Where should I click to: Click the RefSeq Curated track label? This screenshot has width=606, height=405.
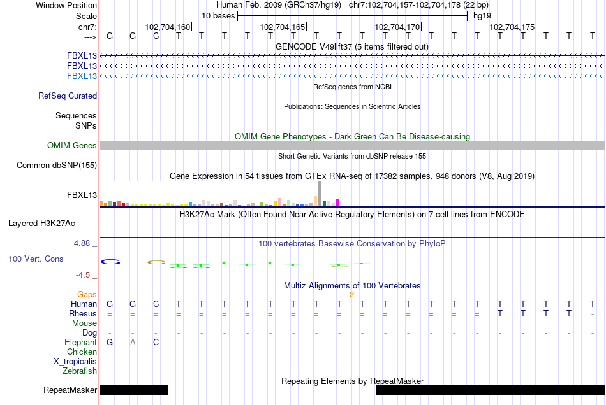click(68, 96)
